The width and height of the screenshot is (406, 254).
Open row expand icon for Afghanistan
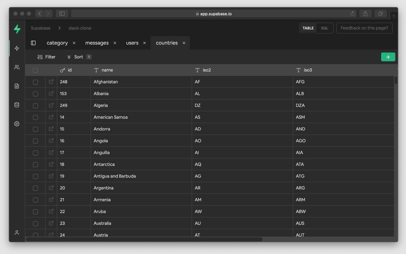[x=51, y=82]
